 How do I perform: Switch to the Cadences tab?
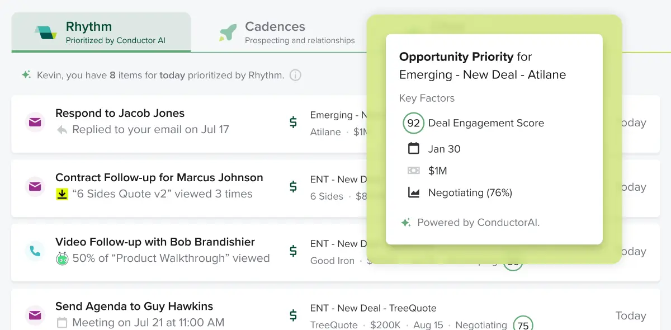[286, 32]
